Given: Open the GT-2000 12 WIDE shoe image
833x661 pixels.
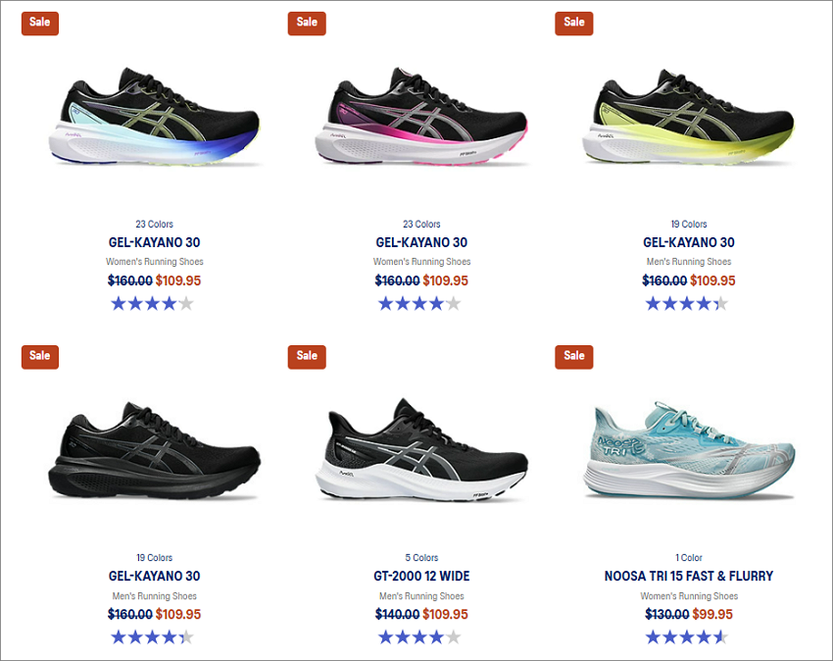Looking at the screenshot, I should coord(421,450).
